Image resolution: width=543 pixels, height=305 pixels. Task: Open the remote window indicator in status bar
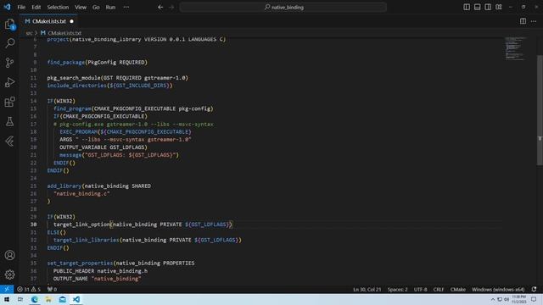pyautogui.click(x=7, y=289)
